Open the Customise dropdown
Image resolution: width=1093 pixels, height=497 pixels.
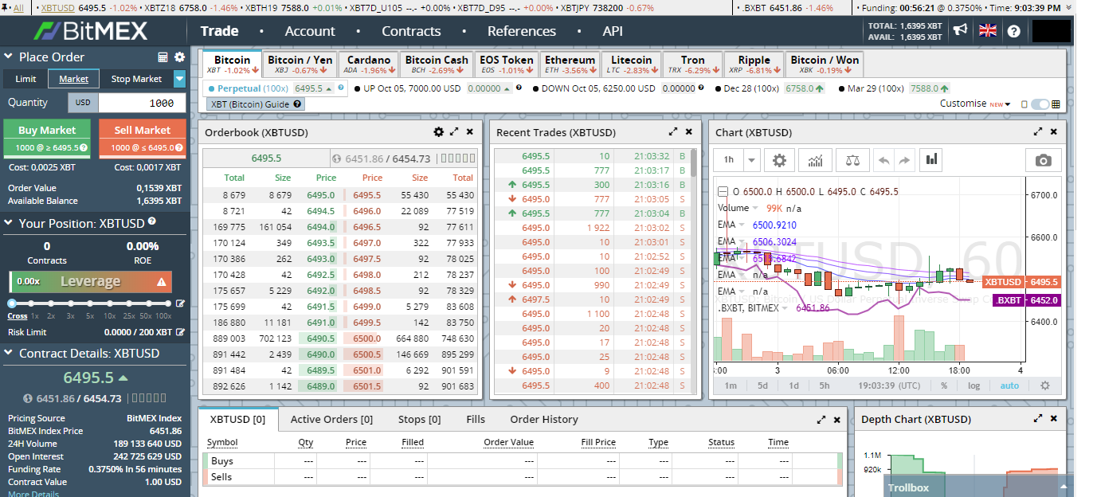tap(975, 104)
